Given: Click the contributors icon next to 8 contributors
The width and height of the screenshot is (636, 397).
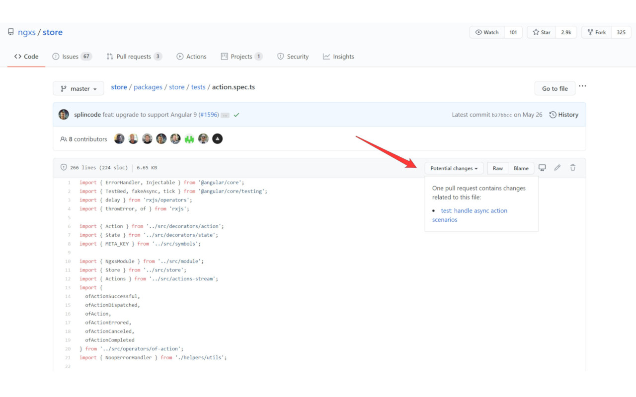Looking at the screenshot, I should 64,139.
